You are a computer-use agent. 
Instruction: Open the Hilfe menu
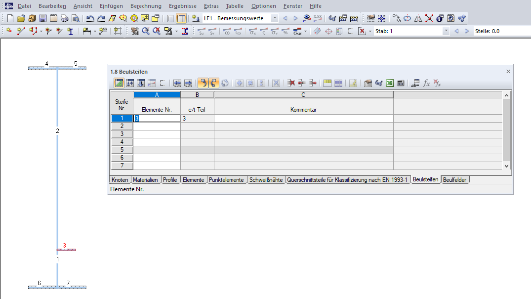click(316, 6)
